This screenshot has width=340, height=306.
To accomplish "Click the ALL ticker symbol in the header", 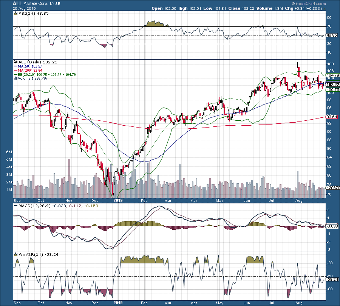I will (17, 3).
